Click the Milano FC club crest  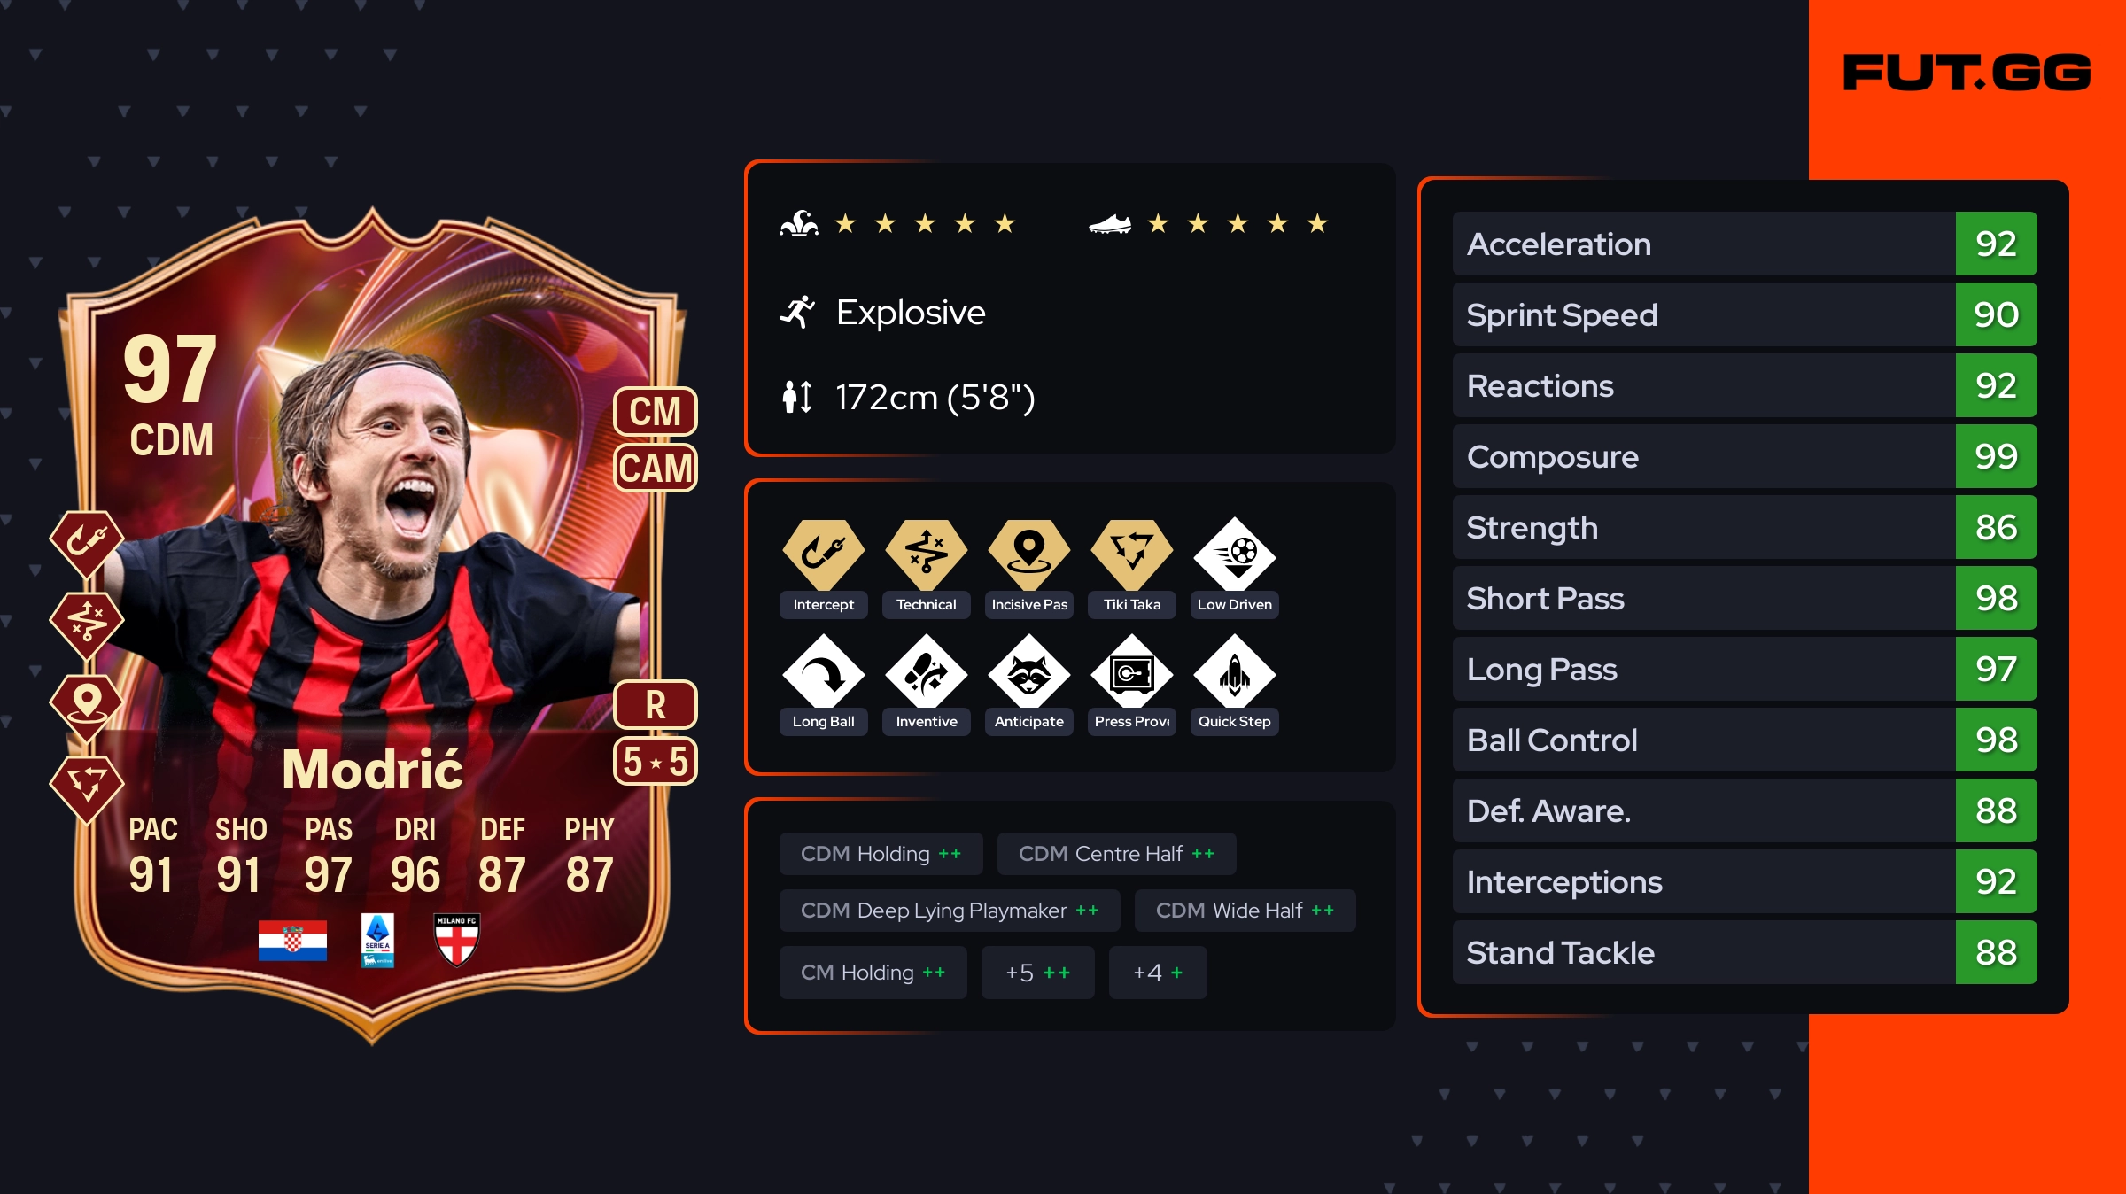pos(457,940)
